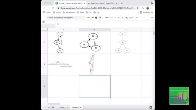Reload the page
This screenshot has height=110, width=196.
tap(53, 8)
